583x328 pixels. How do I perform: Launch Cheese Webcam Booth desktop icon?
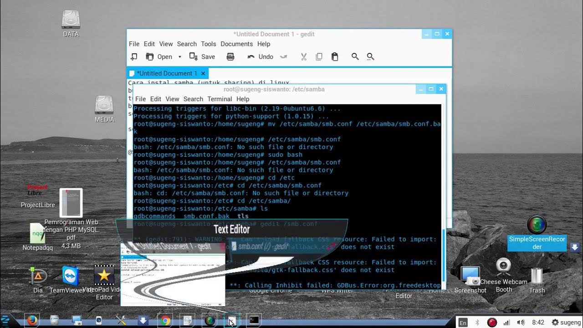[503, 275]
